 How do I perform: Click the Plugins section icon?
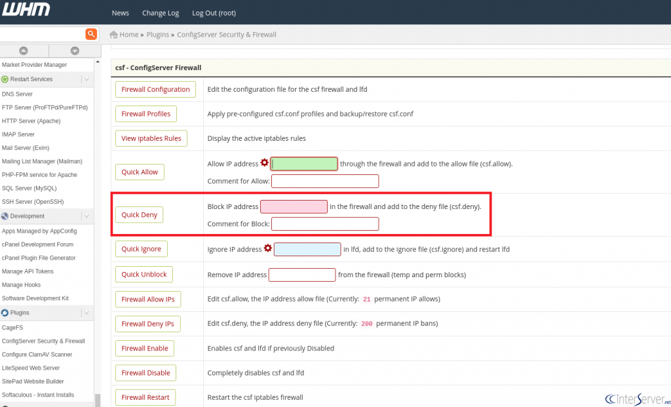(5, 313)
